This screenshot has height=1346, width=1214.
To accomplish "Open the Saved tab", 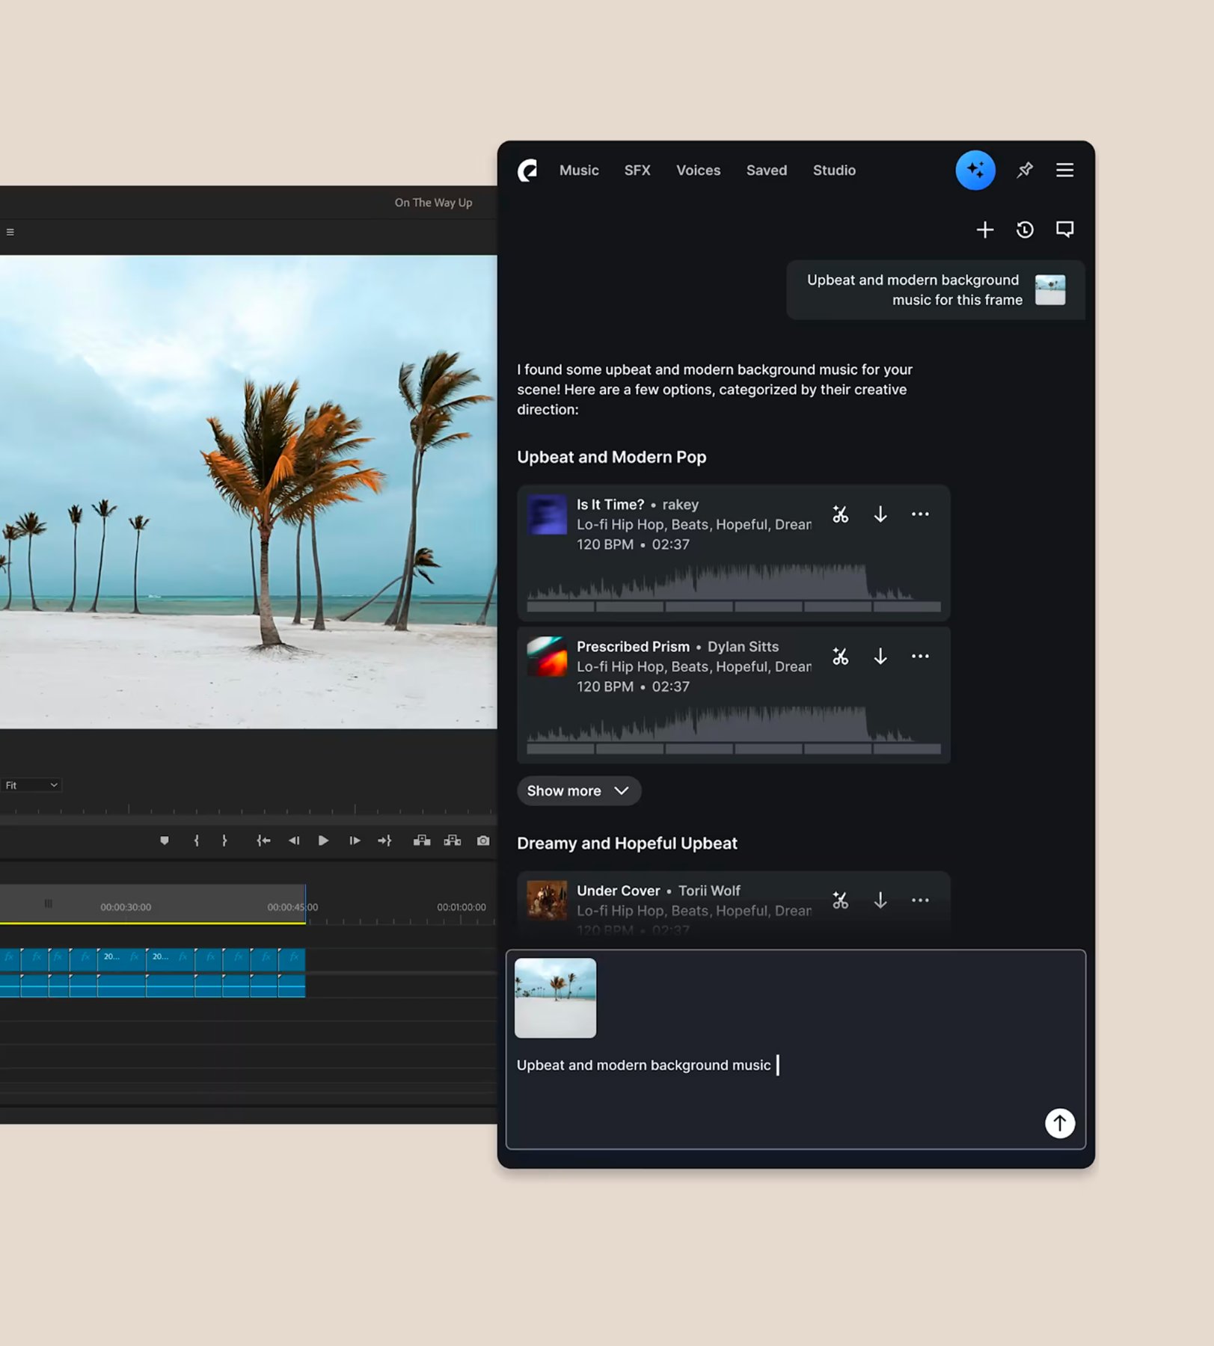I will [x=767, y=170].
